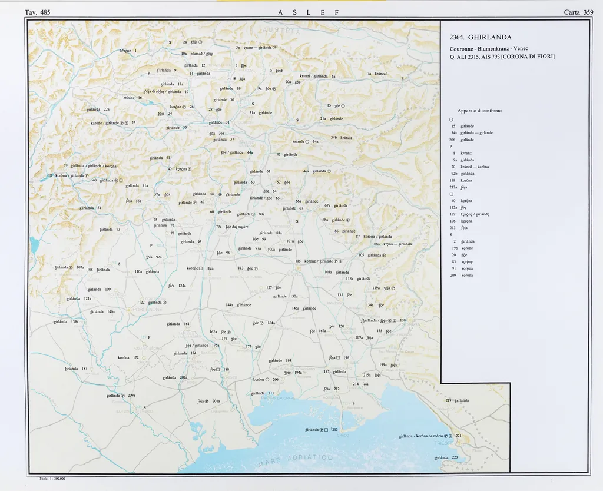Click the circle marker beside point 206
The image size is (603, 491).
point(267,380)
